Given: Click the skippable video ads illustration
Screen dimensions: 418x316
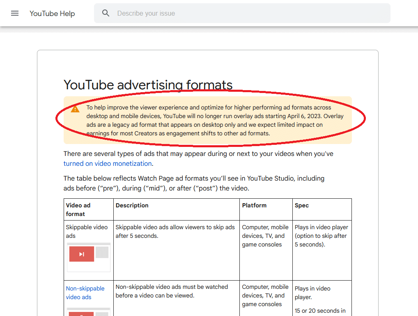Looking at the screenshot, I should coord(89,257).
